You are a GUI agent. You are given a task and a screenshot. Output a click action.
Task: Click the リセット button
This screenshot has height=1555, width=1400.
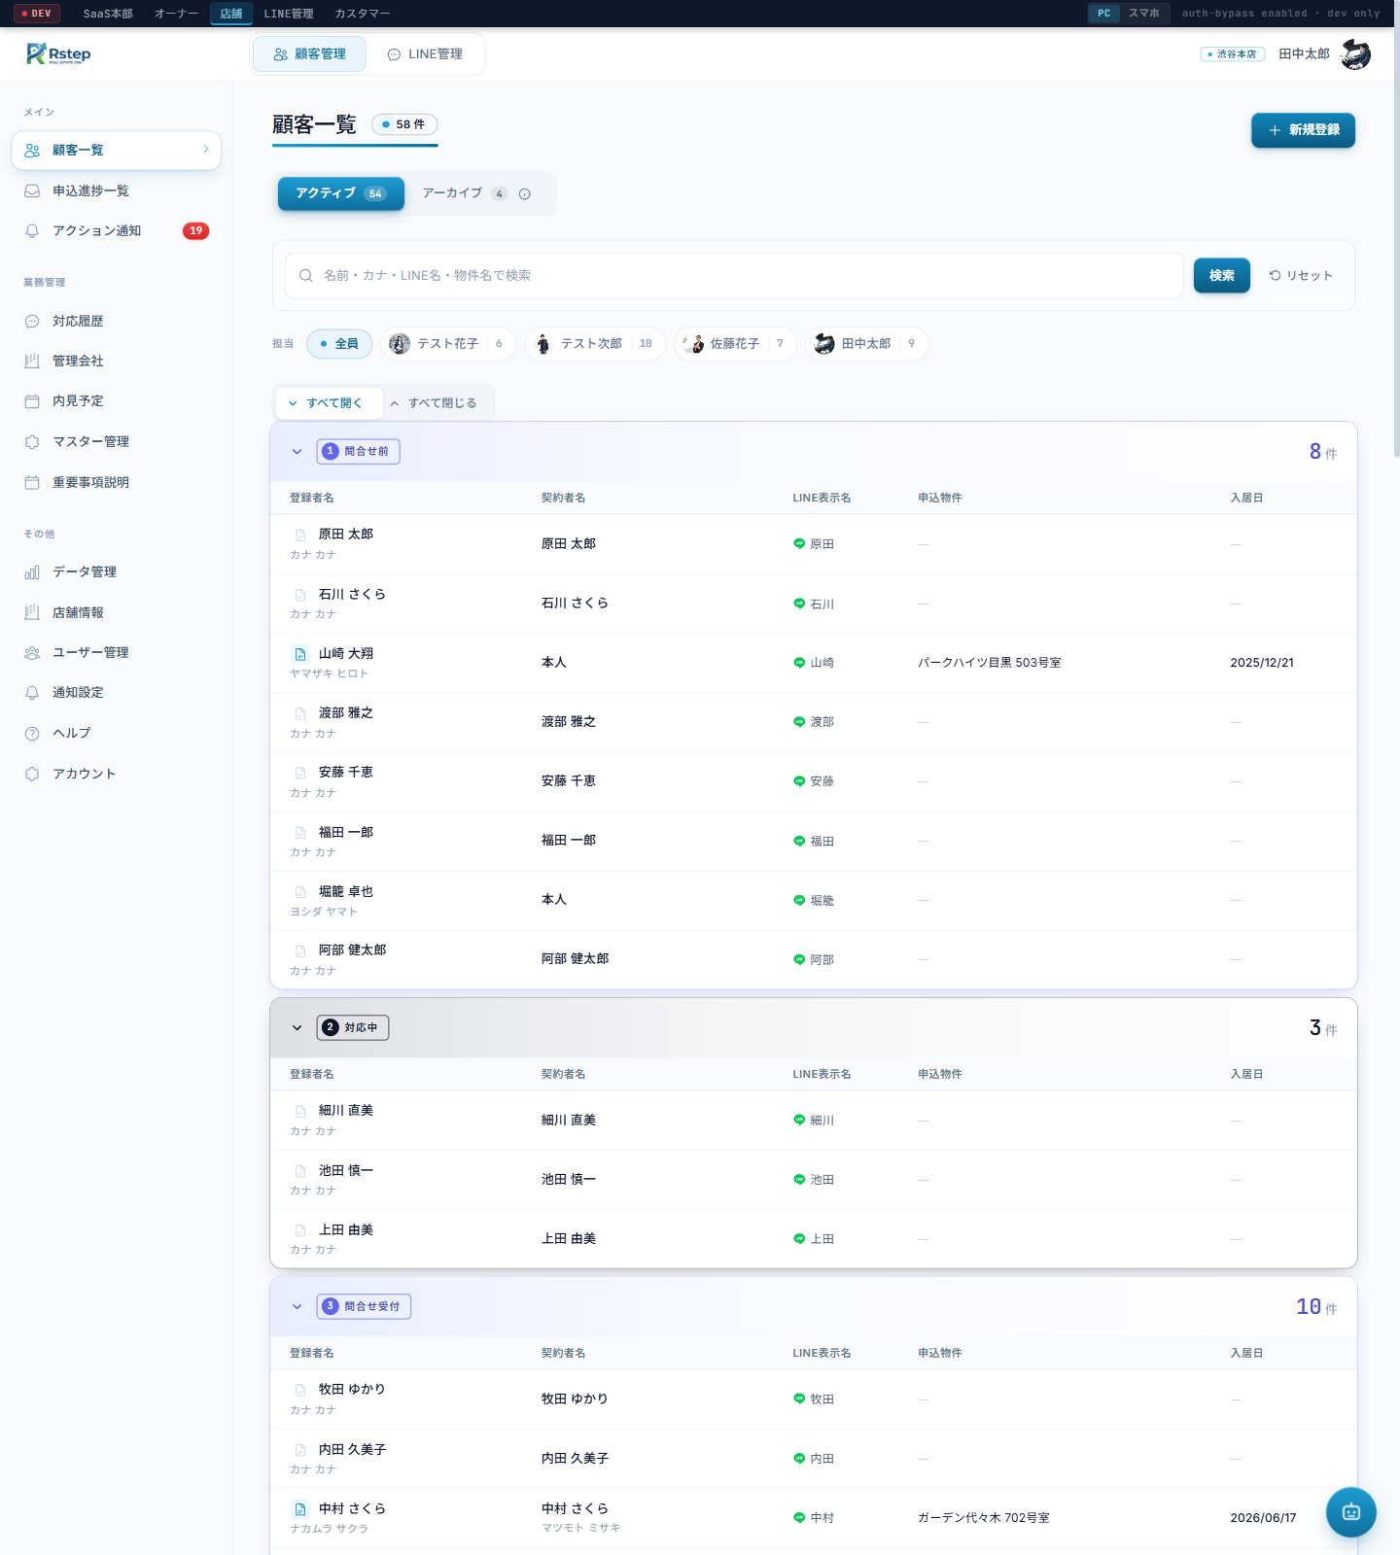[x=1301, y=276]
